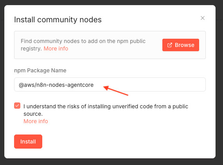The height and width of the screenshot is (165, 223).
Task: Uncheck the unverified code risks checkbox
Action: click(x=17, y=106)
